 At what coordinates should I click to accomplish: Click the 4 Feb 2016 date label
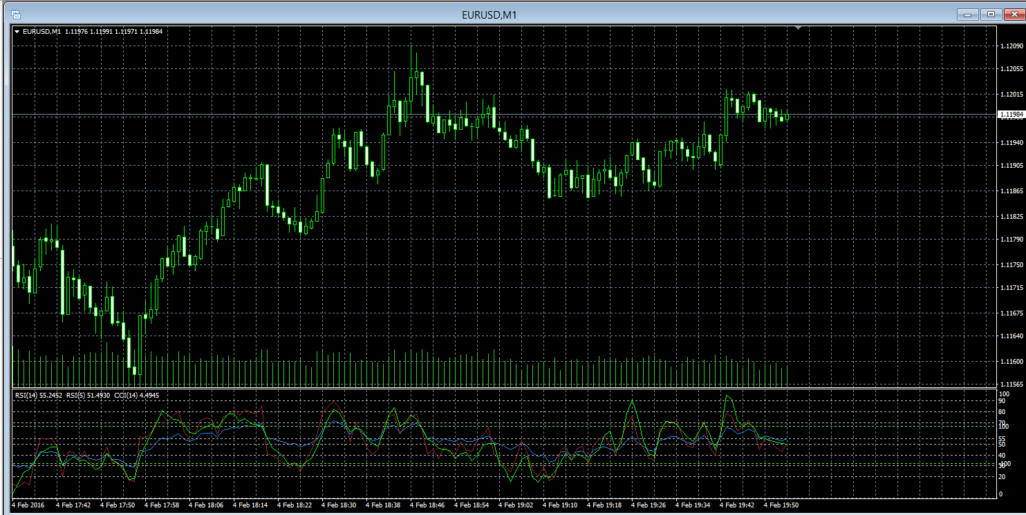point(28,506)
